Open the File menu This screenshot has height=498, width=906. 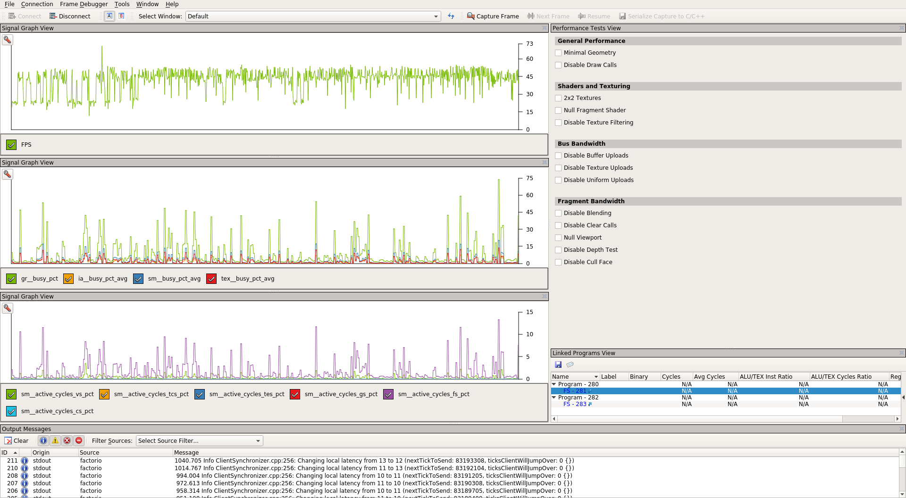click(9, 4)
